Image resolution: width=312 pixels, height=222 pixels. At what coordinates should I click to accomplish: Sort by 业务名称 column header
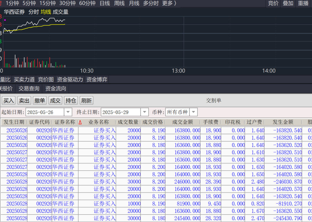click(x=99, y=122)
